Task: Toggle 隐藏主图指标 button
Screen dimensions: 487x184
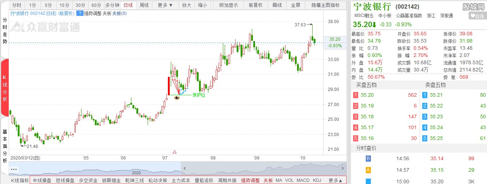Action: [x=326, y=5]
